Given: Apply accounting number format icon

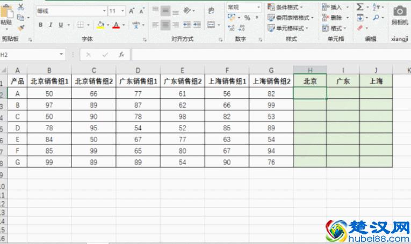Looking at the screenshot, I should [232, 18].
